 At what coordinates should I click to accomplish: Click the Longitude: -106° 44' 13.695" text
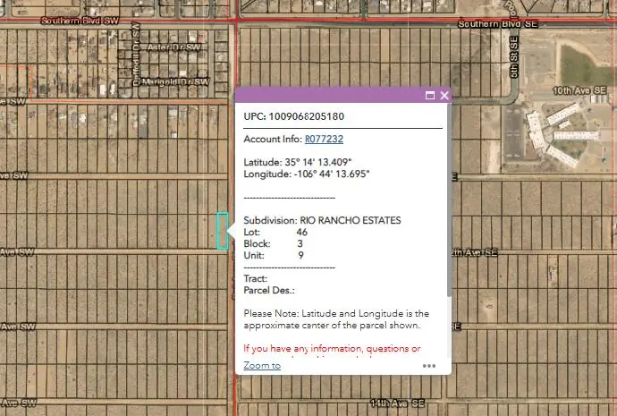pos(307,174)
